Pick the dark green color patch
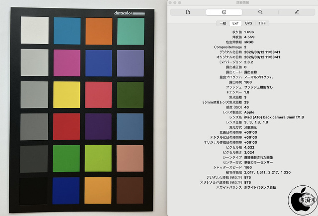Image resolution: width=318 pixels, height=216 pixels. (131, 95)
